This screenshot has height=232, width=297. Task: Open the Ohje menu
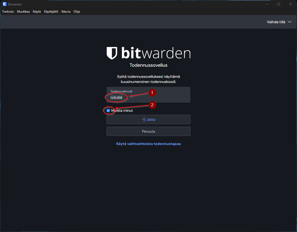point(77,12)
